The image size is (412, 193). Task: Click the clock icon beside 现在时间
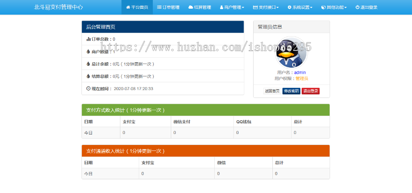[x=88, y=88]
